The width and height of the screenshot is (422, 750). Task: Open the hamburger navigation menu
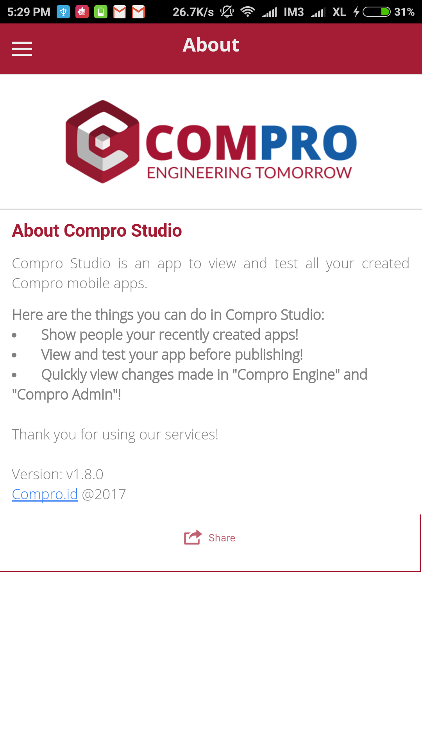(x=22, y=49)
